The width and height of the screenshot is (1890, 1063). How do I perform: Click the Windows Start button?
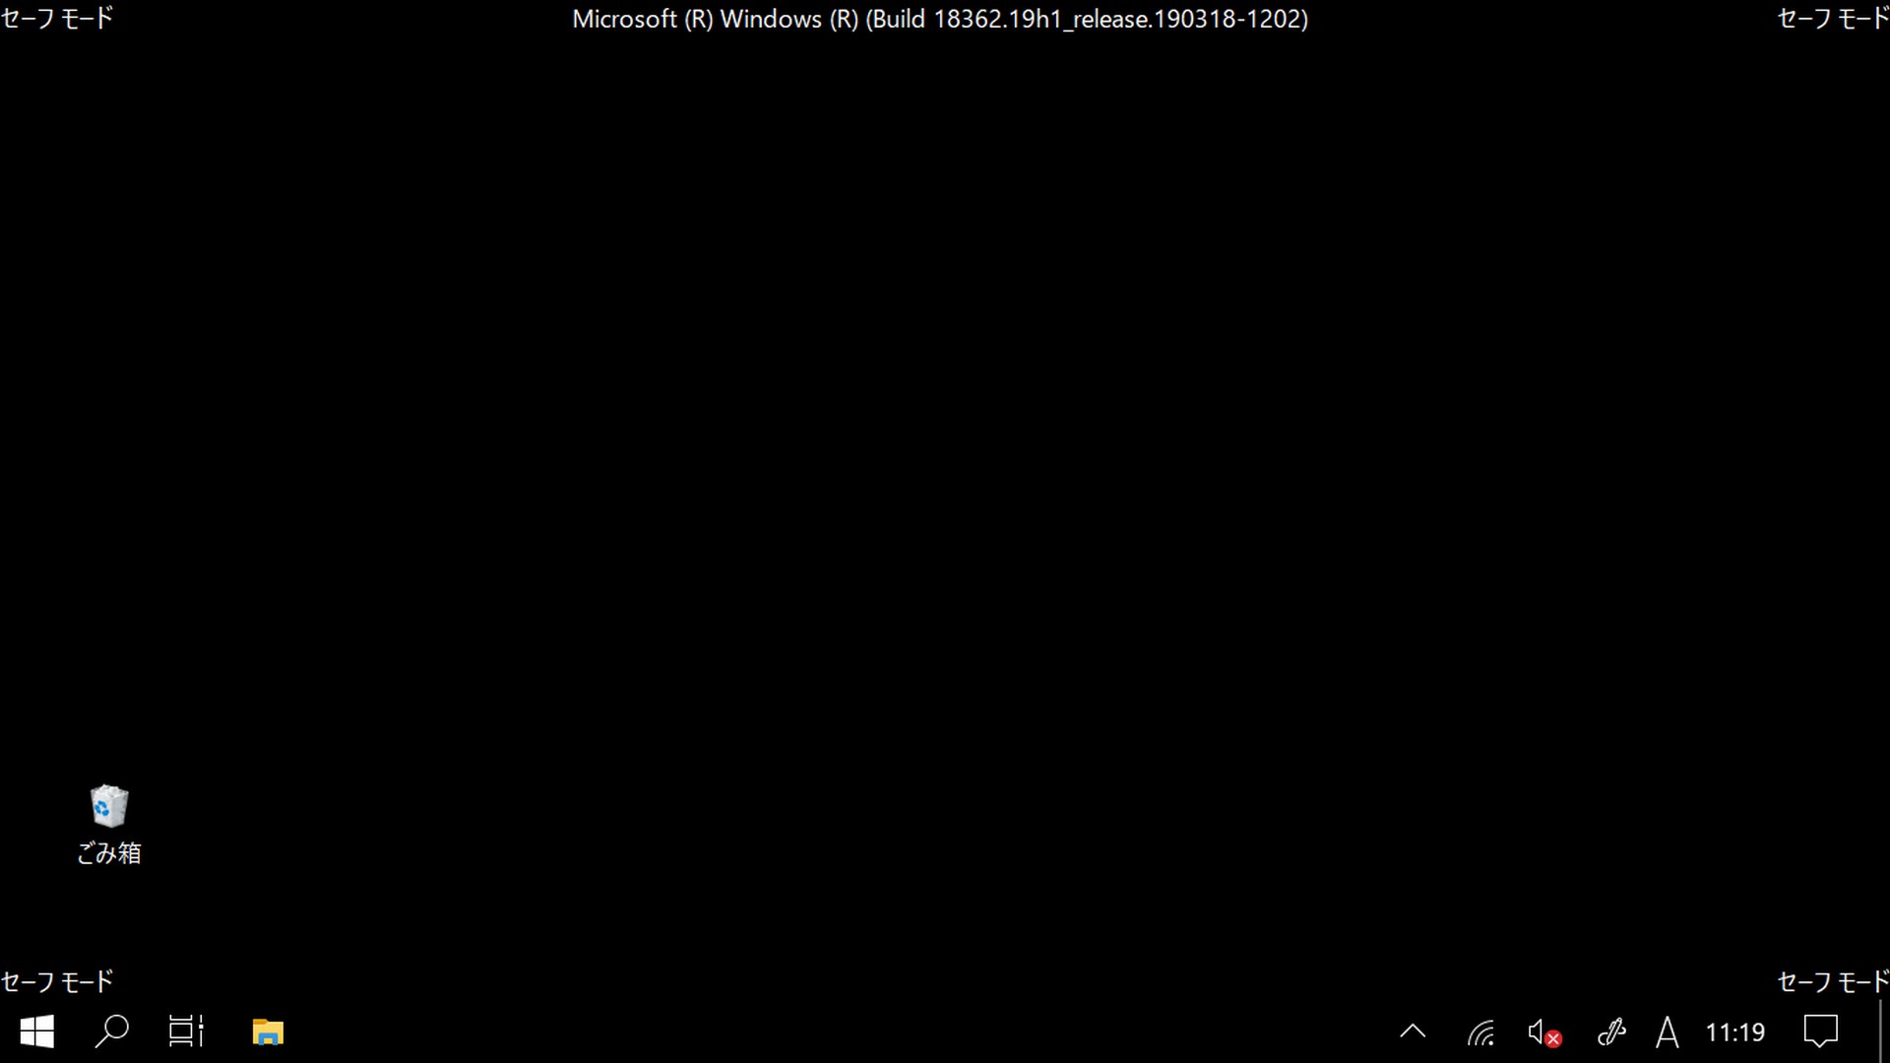tap(36, 1032)
